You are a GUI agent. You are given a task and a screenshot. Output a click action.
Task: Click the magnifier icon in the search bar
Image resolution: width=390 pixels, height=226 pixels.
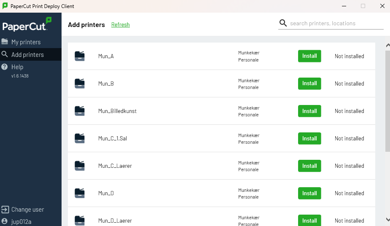pos(283,23)
